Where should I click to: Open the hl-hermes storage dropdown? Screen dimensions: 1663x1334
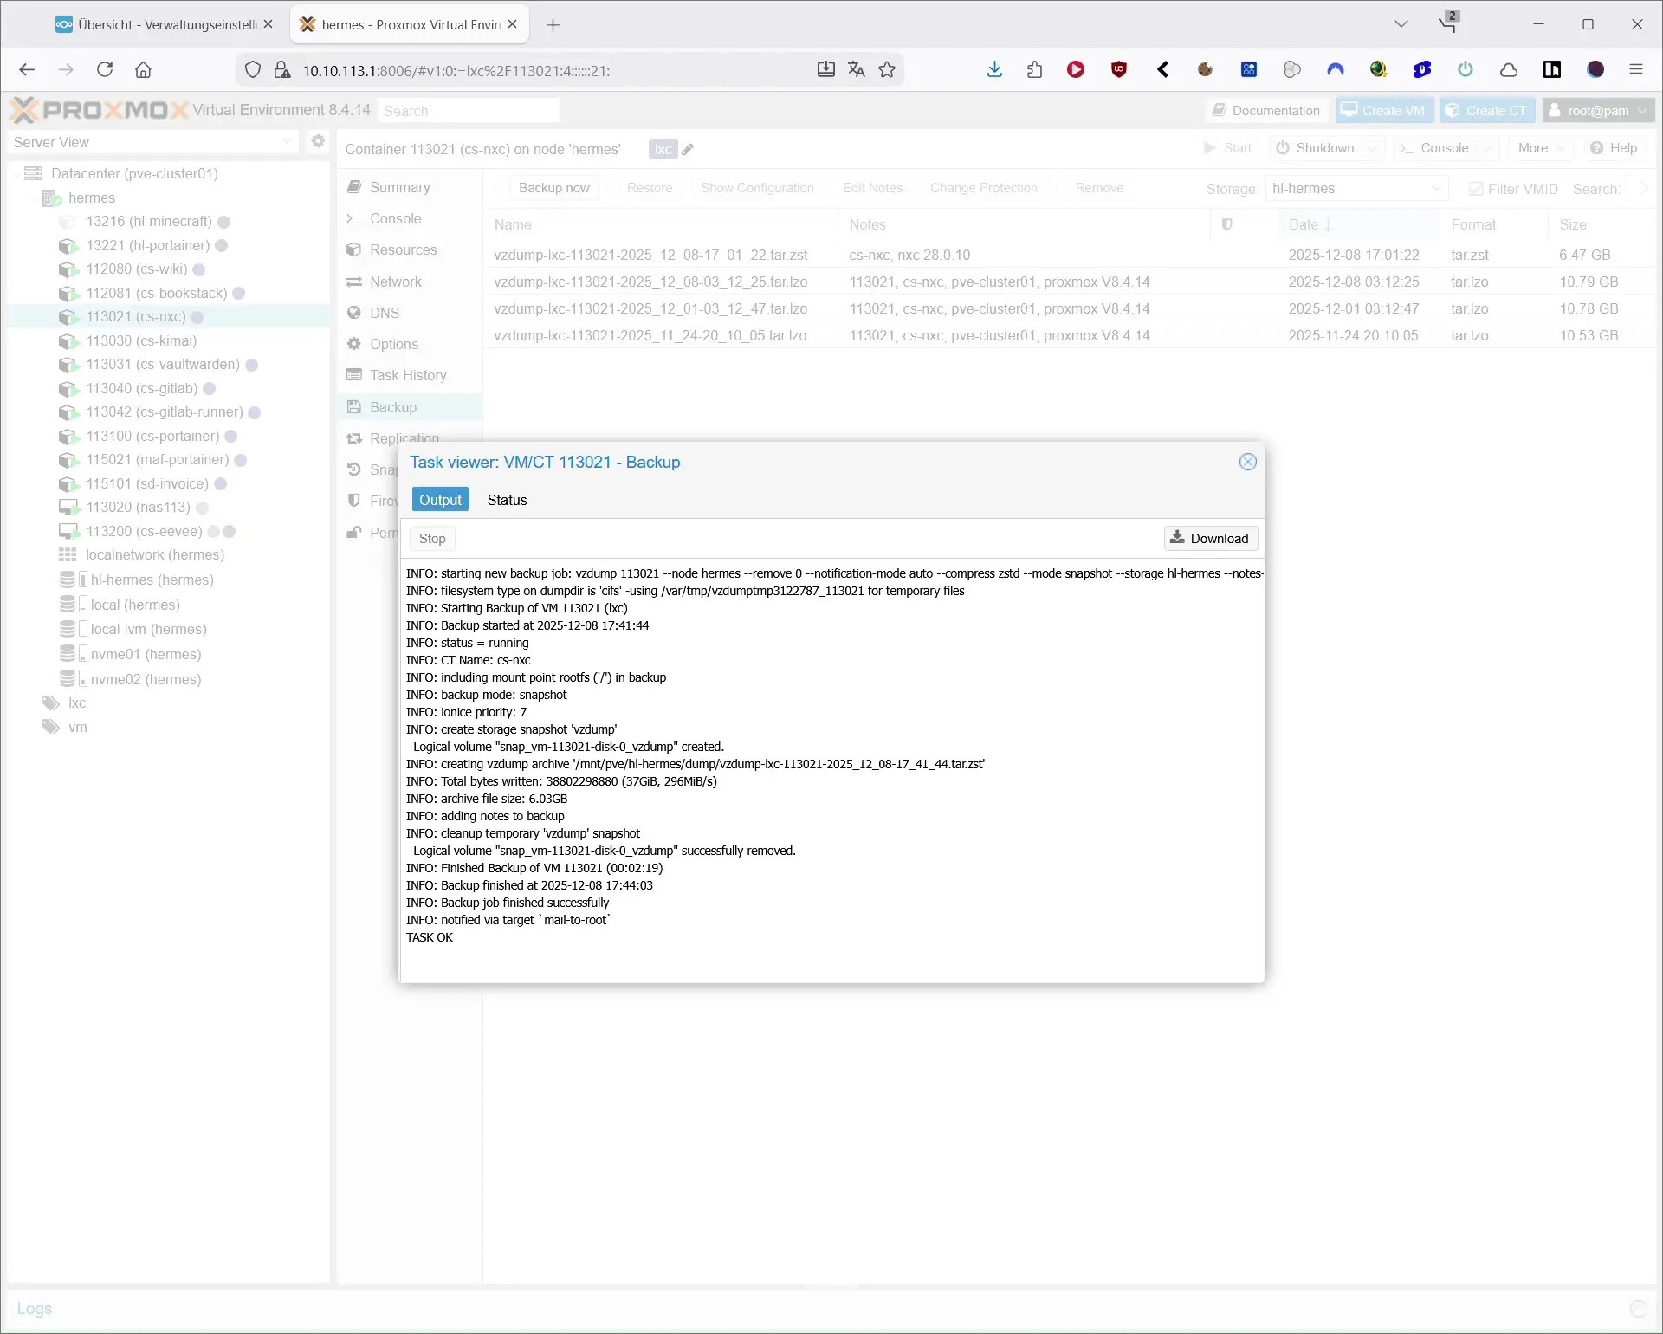pos(1437,188)
